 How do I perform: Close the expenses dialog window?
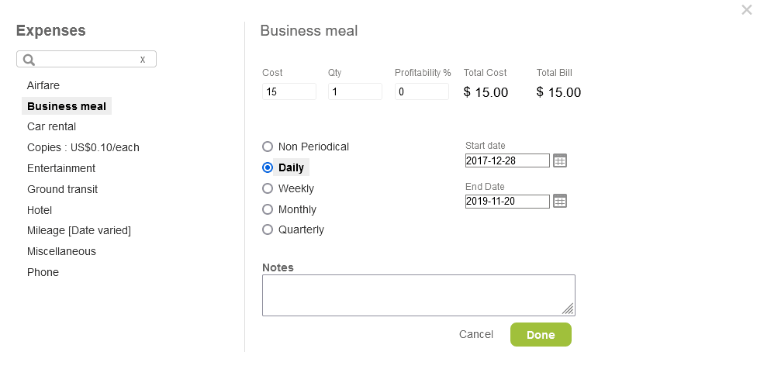tap(746, 10)
